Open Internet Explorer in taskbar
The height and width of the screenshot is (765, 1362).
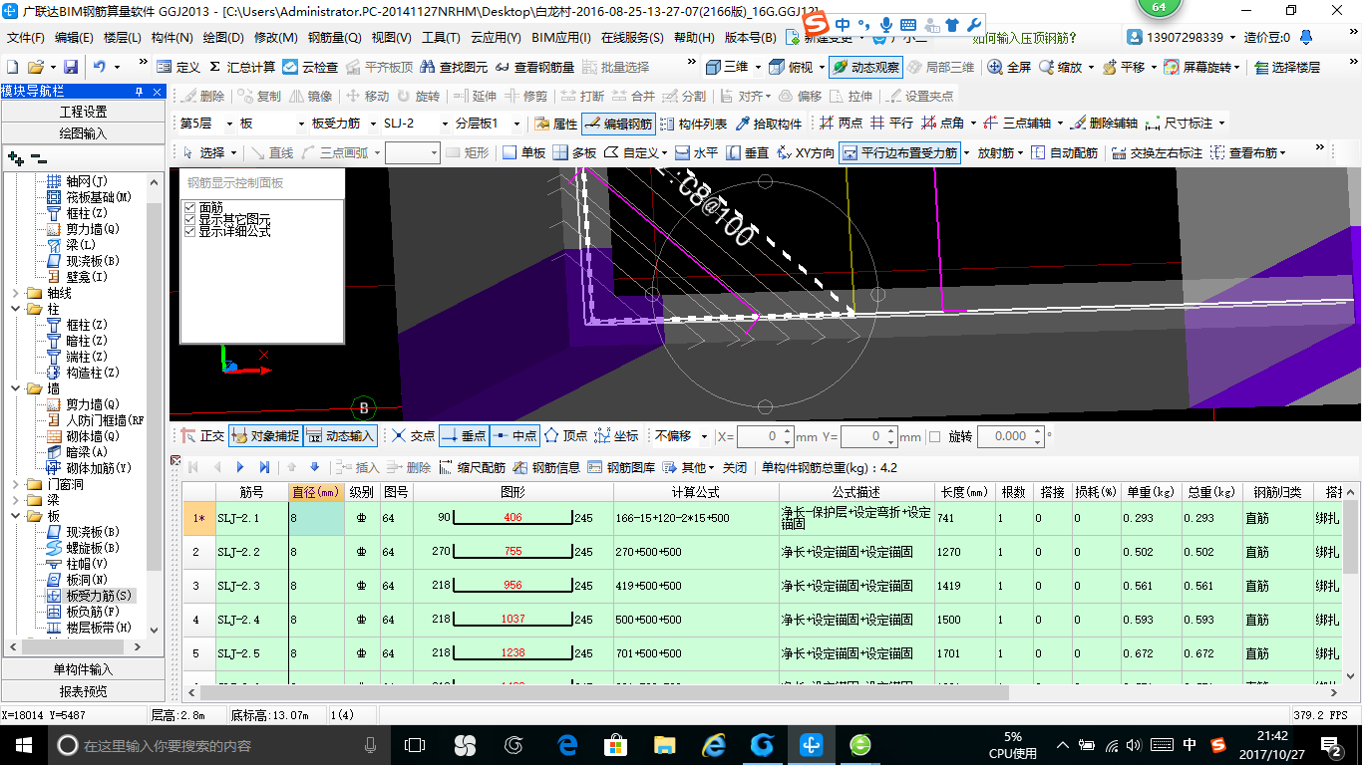(714, 744)
